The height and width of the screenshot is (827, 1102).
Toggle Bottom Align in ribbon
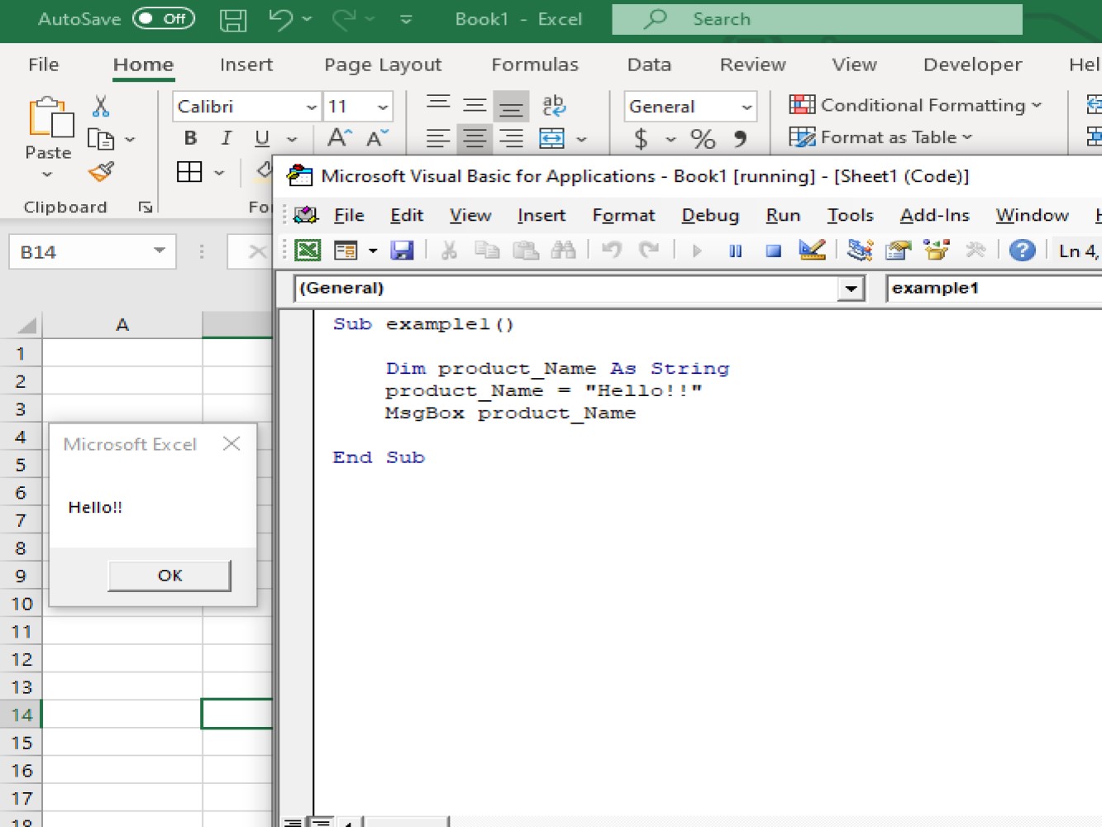pyautogui.click(x=511, y=107)
